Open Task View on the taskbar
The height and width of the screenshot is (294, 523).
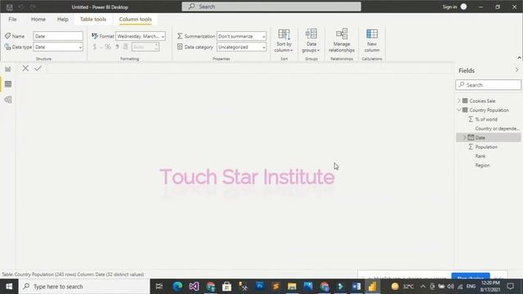click(x=159, y=287)
